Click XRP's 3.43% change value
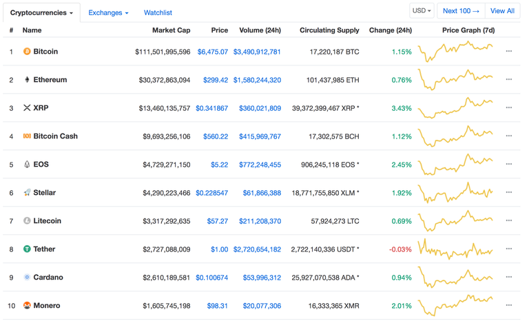 click(x=402, y=108)
